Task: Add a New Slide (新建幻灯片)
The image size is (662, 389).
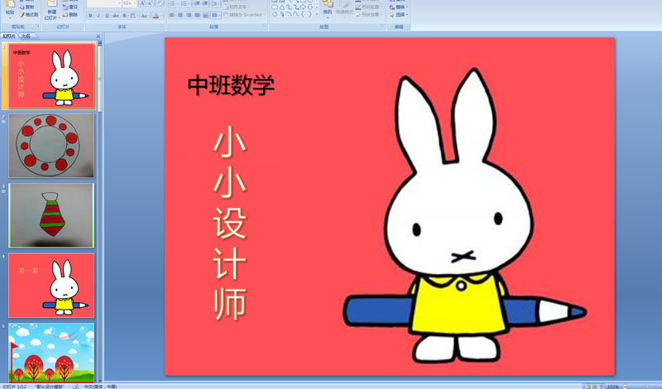Action: click(x=52, y=11)
